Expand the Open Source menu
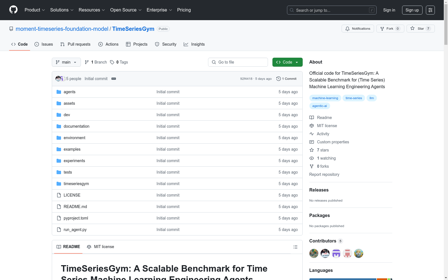Screen dimensions: 448x280 pos(126,10)
